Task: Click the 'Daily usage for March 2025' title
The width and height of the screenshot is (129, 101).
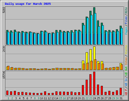Action: click(28, 4)
